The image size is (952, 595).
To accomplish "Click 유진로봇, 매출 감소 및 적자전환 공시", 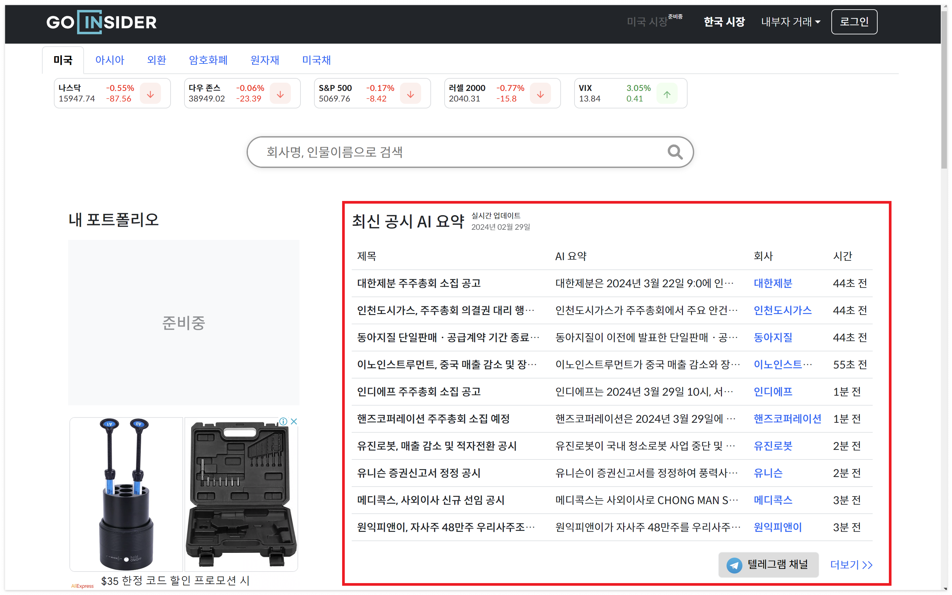I will (437, 446).
